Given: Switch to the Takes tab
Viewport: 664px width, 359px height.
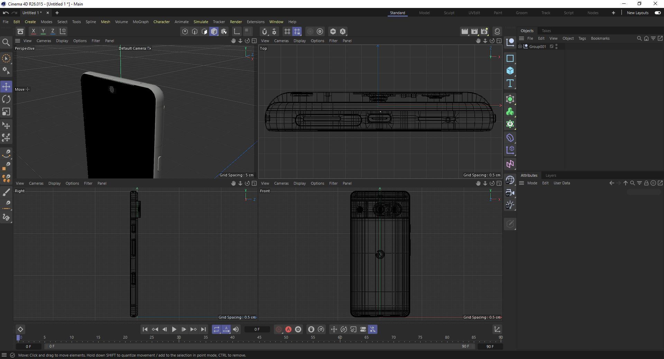Looking at the screenshot, I should click(546, 31).
